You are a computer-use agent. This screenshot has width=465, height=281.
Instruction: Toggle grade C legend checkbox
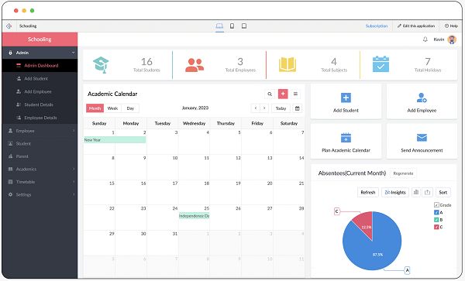point(436,227)
